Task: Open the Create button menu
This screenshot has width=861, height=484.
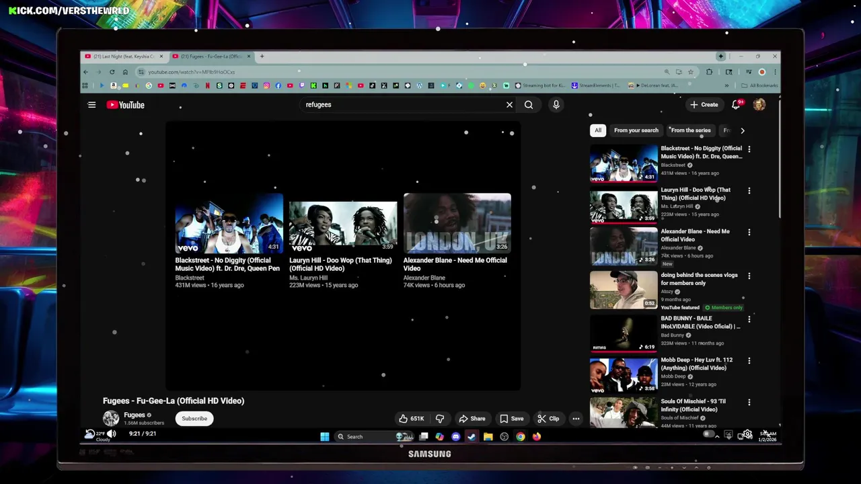Action: (704, 105)
